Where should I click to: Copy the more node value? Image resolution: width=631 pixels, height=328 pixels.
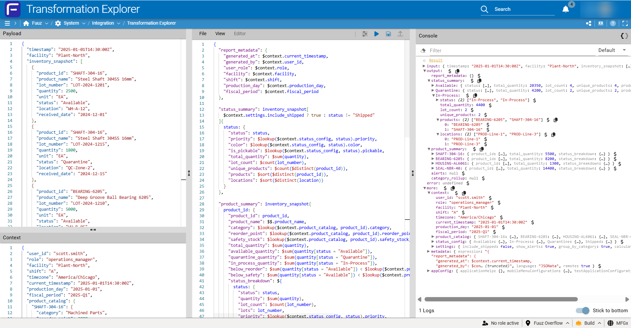pos(453,188)
